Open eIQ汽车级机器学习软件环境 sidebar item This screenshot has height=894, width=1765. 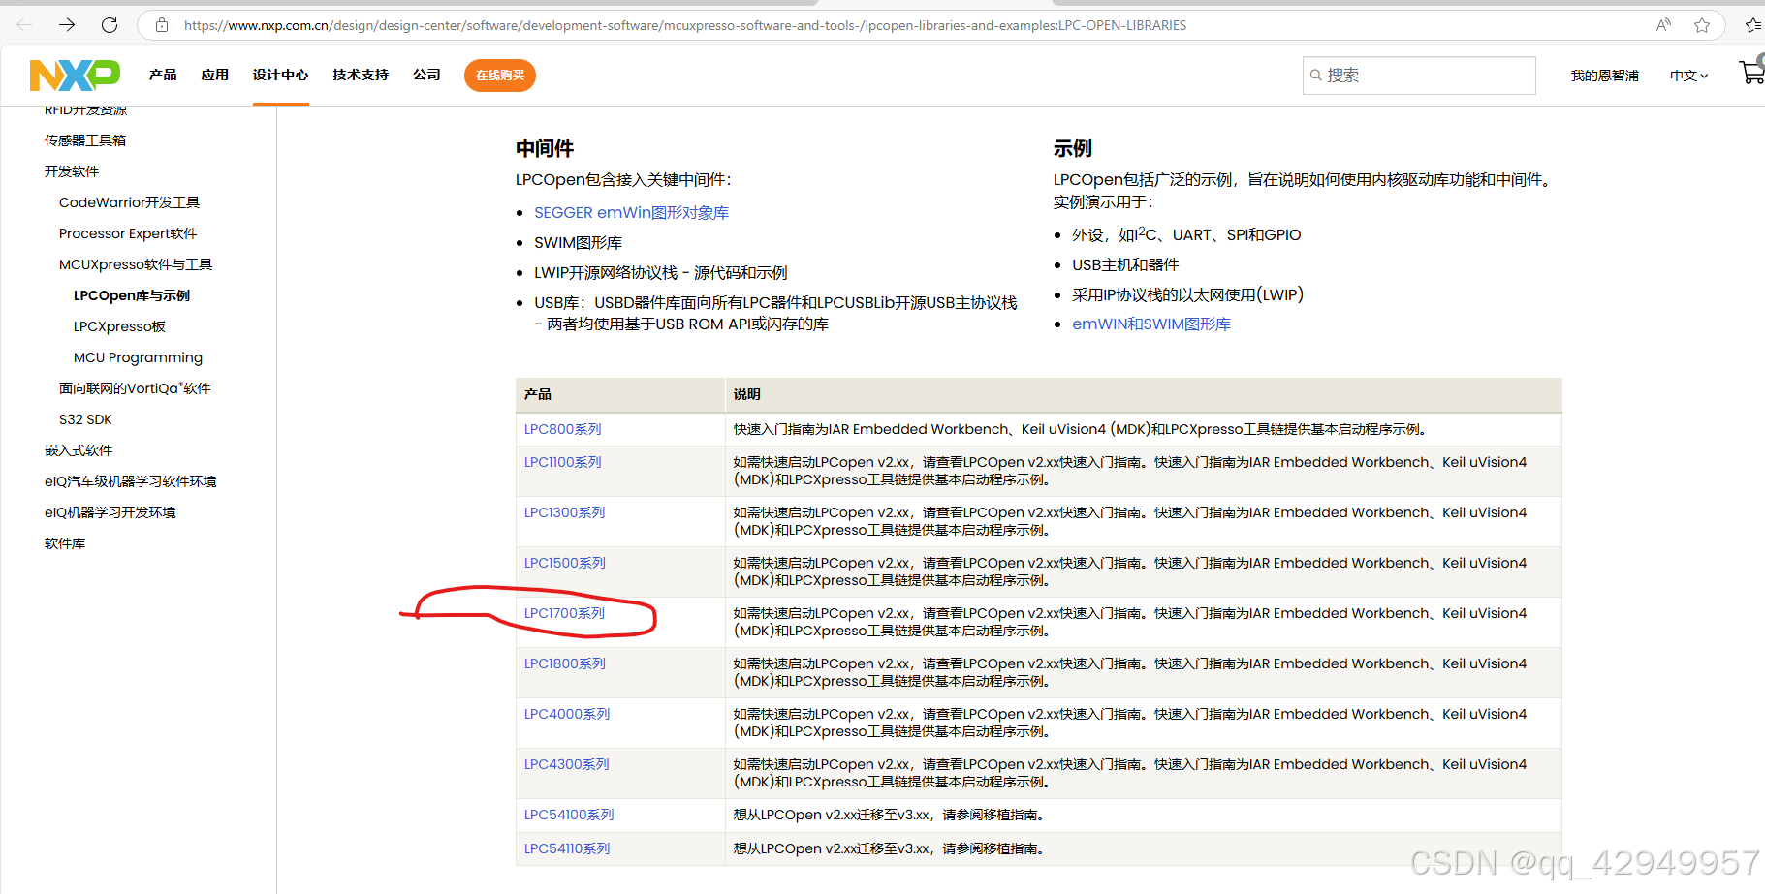click(131, 481)
